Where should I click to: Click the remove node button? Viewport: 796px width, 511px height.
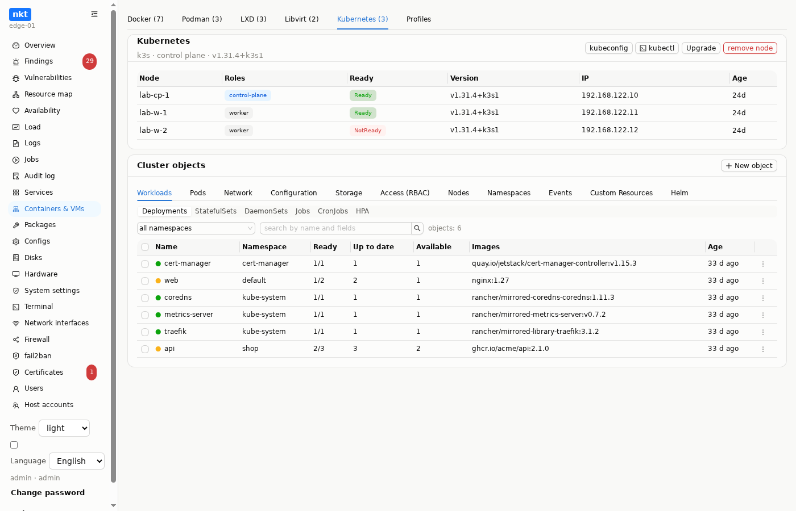[x=750, y=48]
